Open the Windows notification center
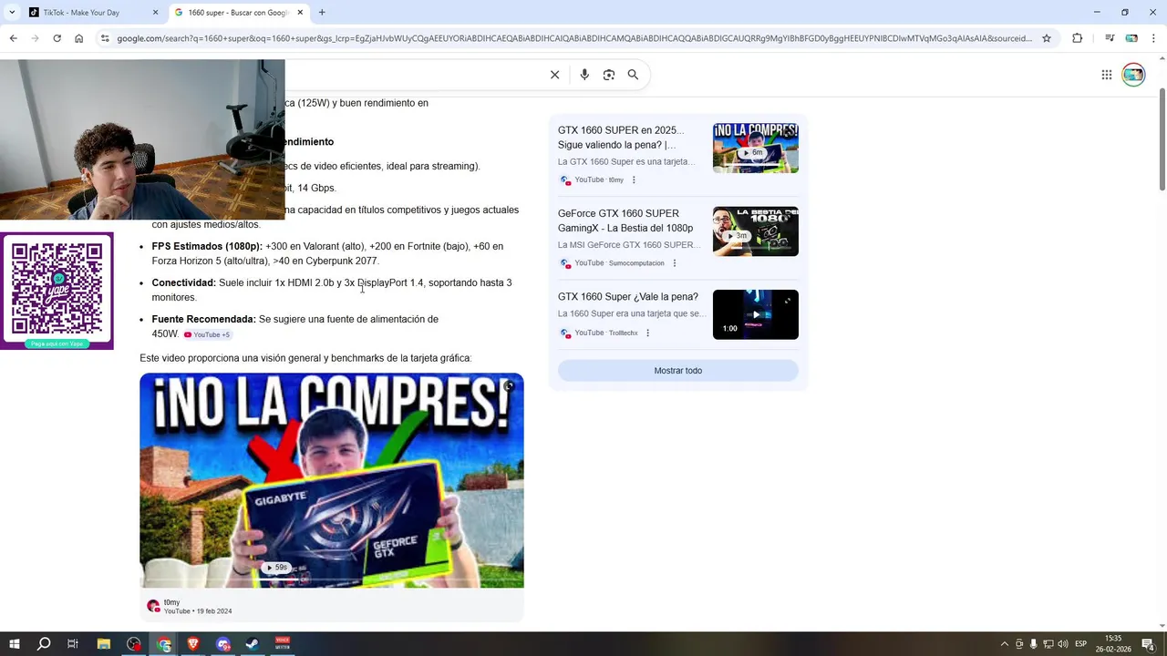 [x=1149, y=644]
